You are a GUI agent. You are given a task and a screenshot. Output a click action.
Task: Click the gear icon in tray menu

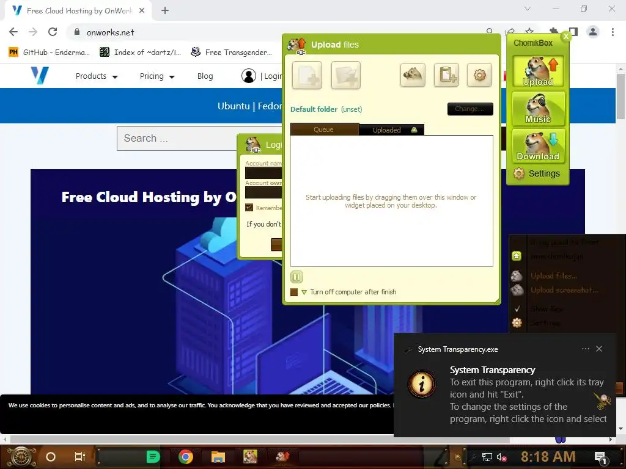pyautogui.click(x=517, y=322)
